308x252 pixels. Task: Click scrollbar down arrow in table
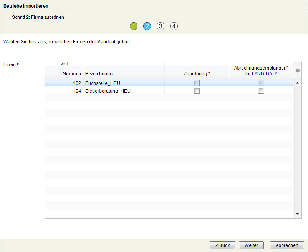point(297,214)
